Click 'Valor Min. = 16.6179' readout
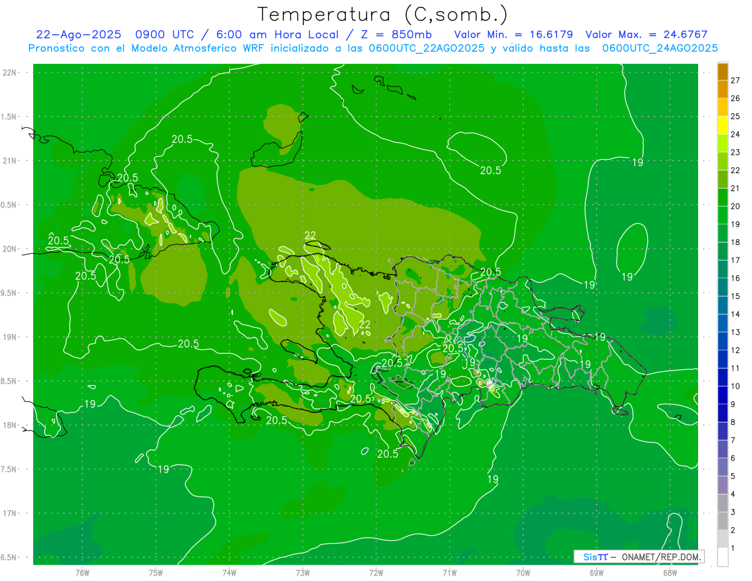 tap(514, 34)
